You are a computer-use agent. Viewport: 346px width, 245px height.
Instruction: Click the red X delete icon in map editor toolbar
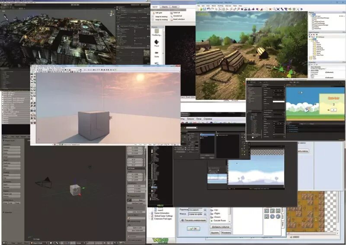270,9
